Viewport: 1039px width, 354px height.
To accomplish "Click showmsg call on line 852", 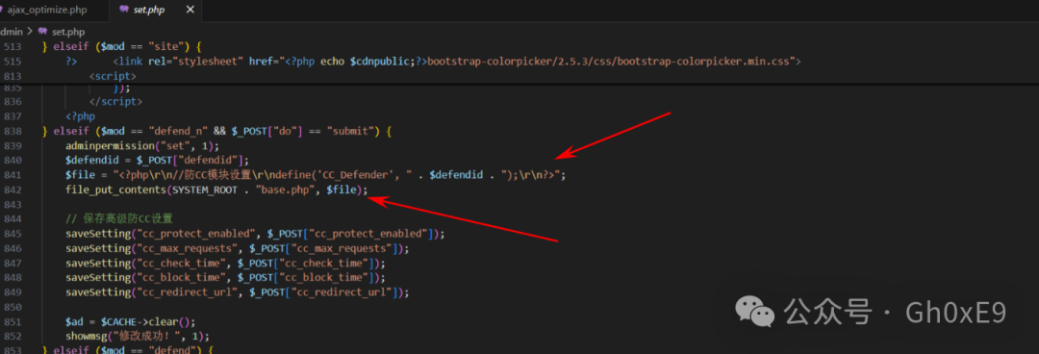I will point(138,336).
